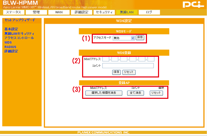Reset the WDS registration form
Screen dimensions: 207x136
(x=129, y=72)
